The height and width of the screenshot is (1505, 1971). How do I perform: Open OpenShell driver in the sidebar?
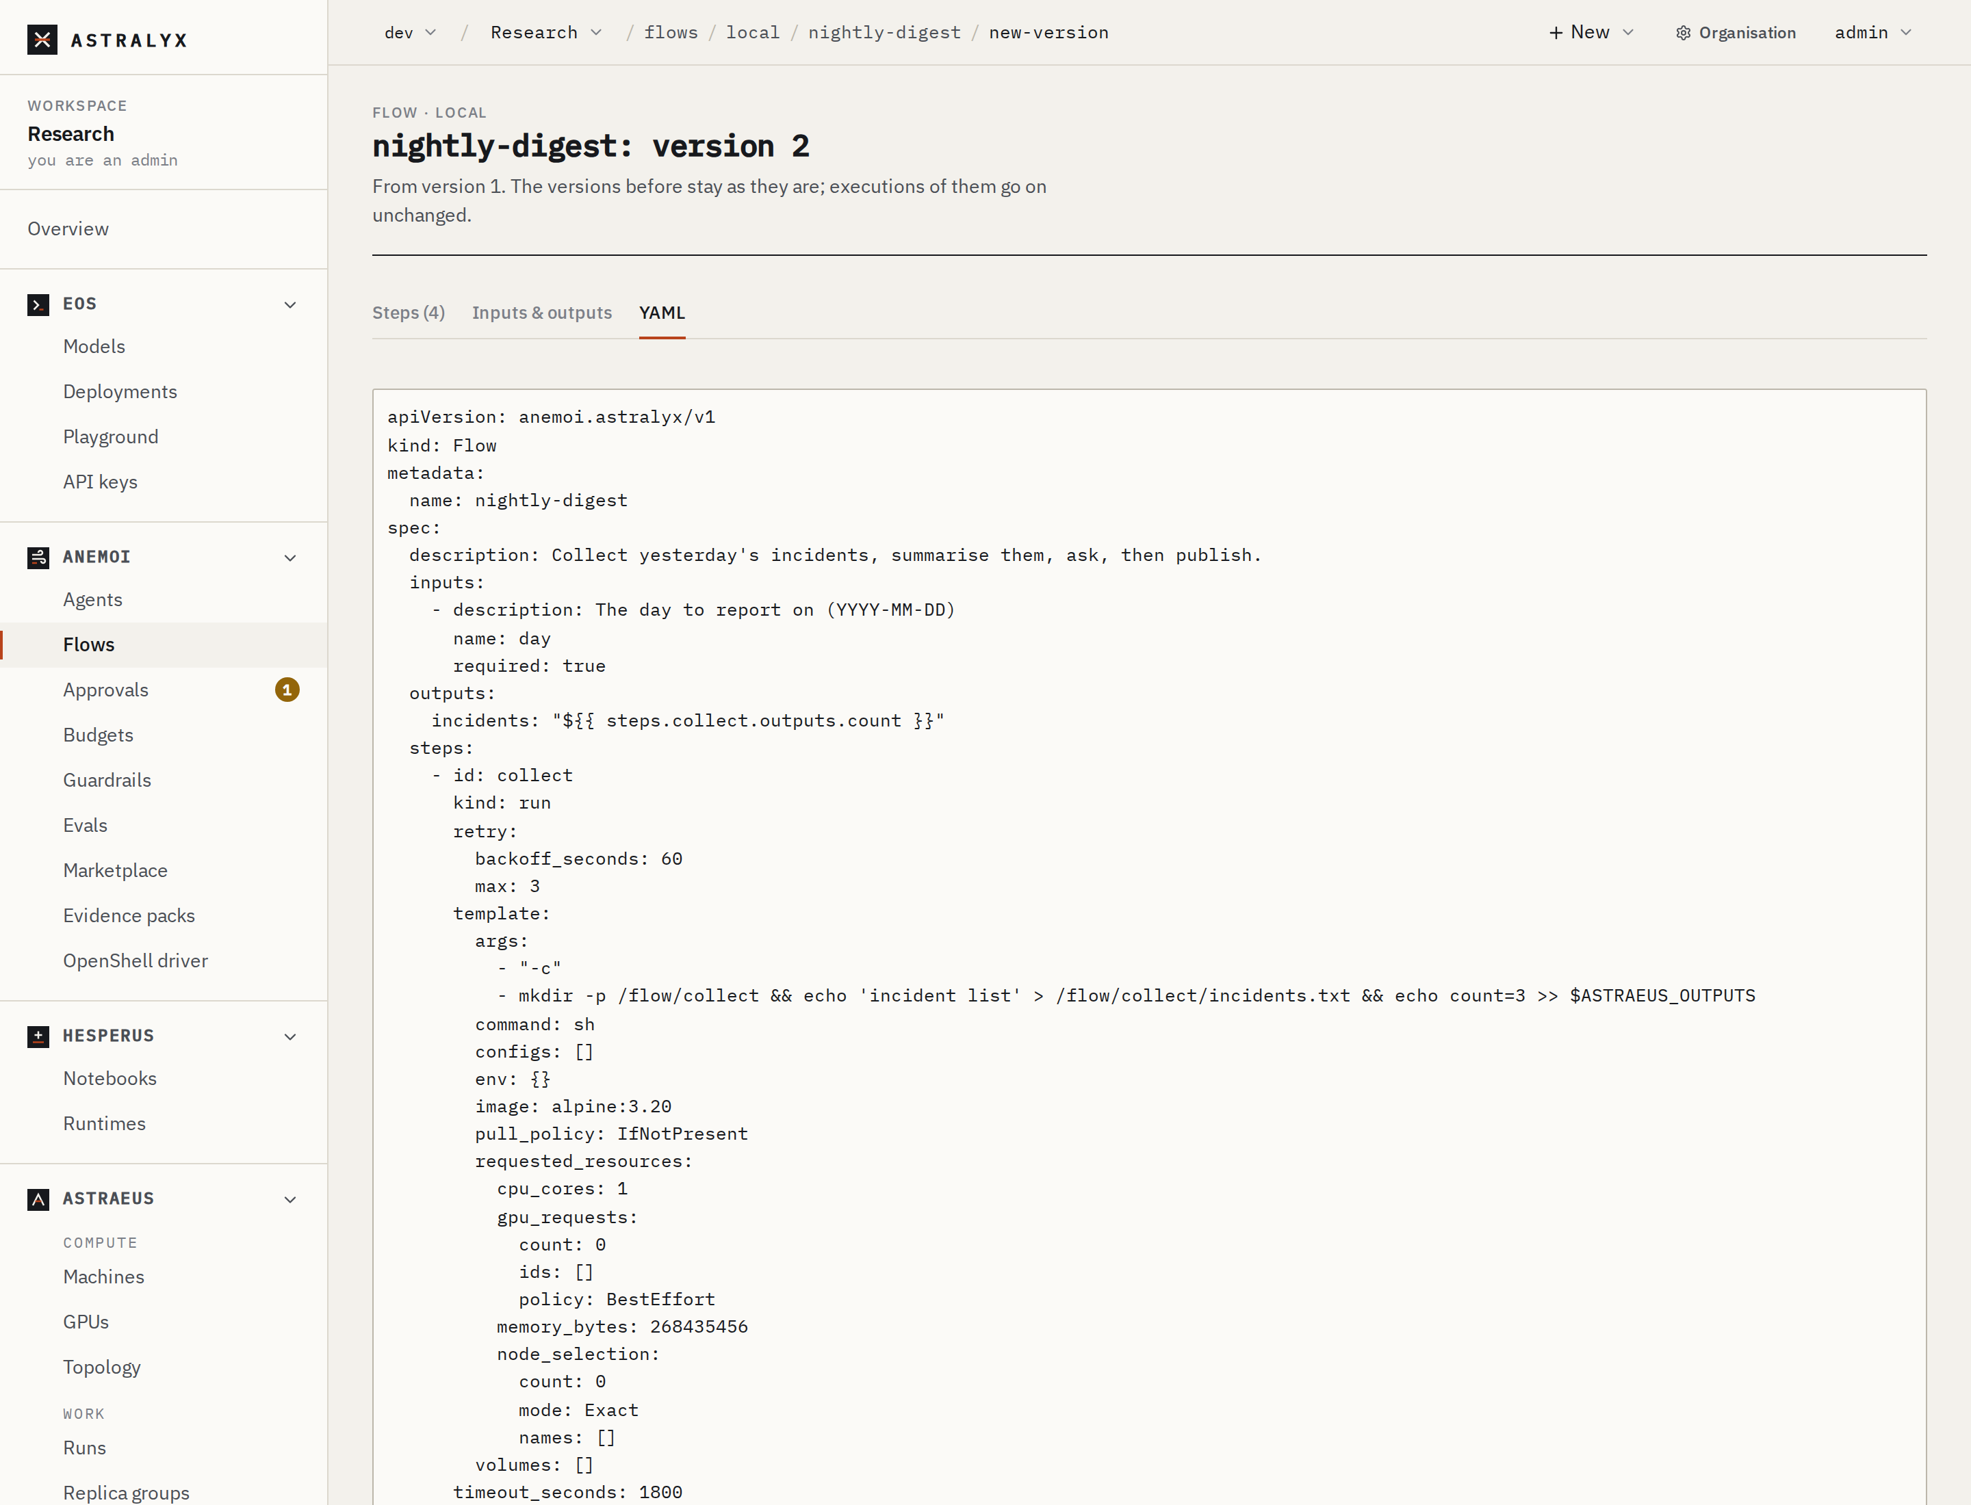136,961
